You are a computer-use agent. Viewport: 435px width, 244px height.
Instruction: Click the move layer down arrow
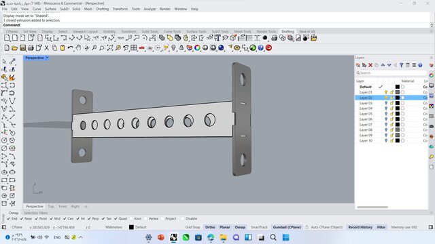pyautogui.click(x=389, y=65)
